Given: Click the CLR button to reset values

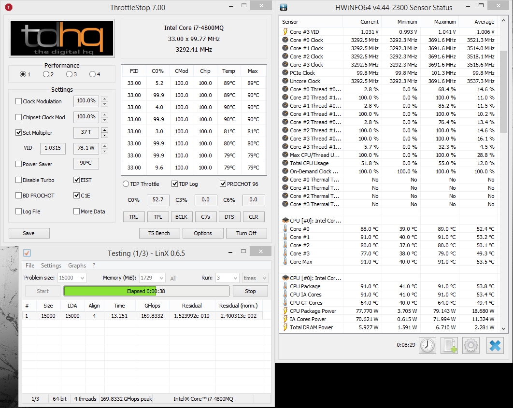Looking at the screenshot, I should click(254, 217).
